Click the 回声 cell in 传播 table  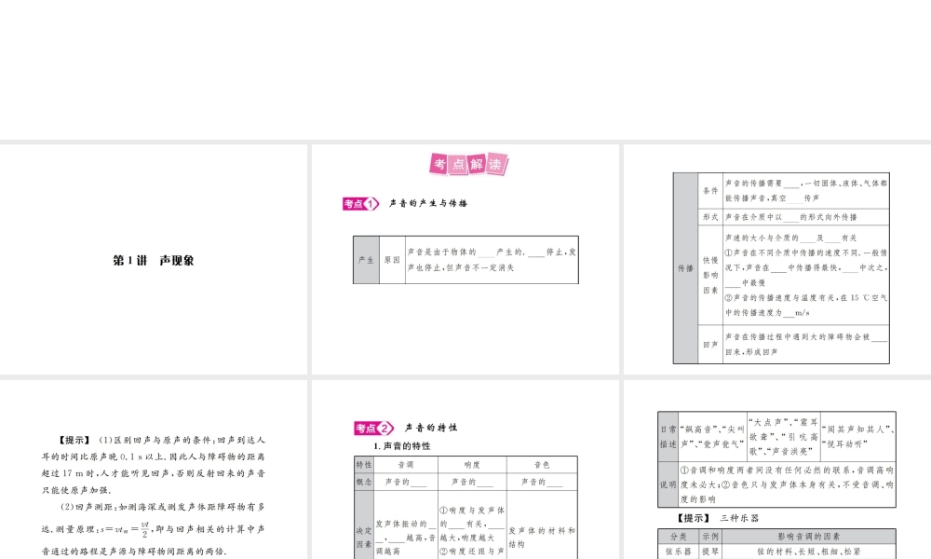pyautogui.click(x=710, y=344)
